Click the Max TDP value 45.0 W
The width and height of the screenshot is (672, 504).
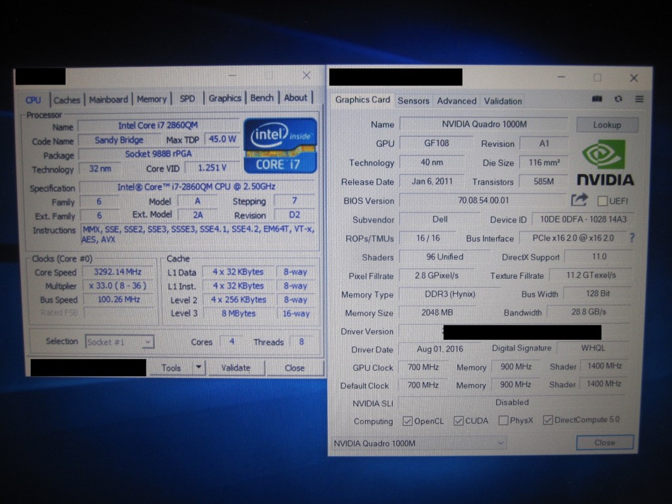(x=222, y=139)
